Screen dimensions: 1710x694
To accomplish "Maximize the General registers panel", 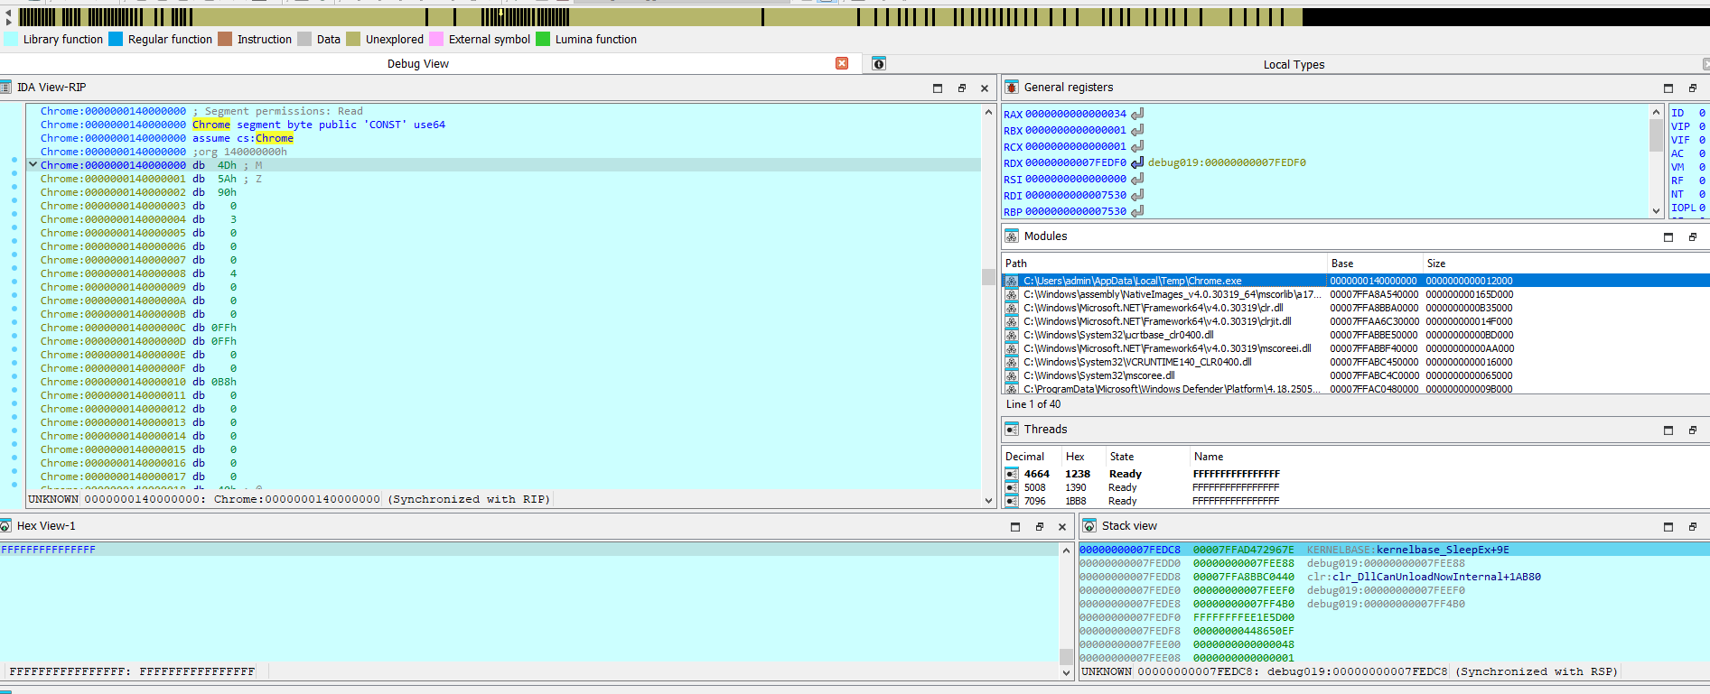I will [x=1668, y=88].
